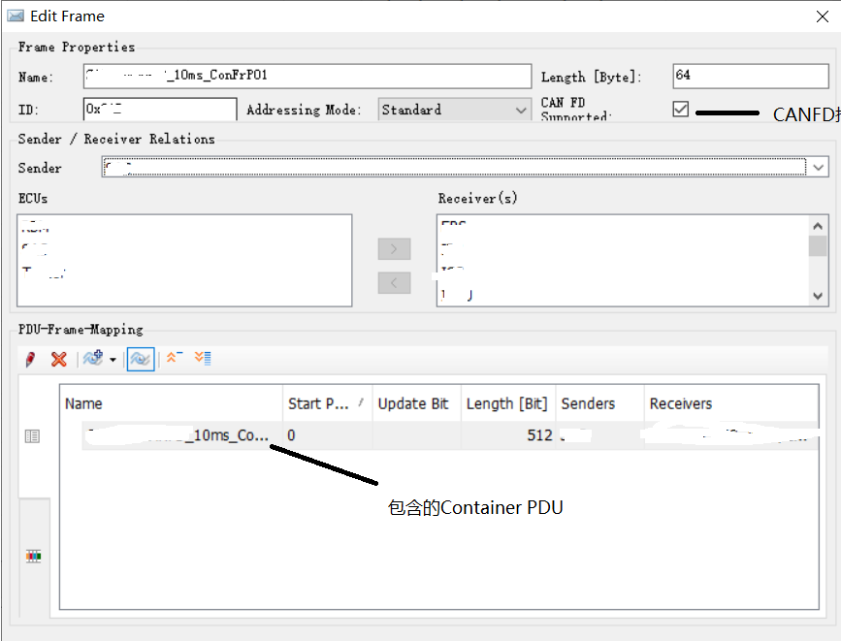Click the Receiver list scroll up arrow
The height and width of the screenshot is (641, 841).
818,226
